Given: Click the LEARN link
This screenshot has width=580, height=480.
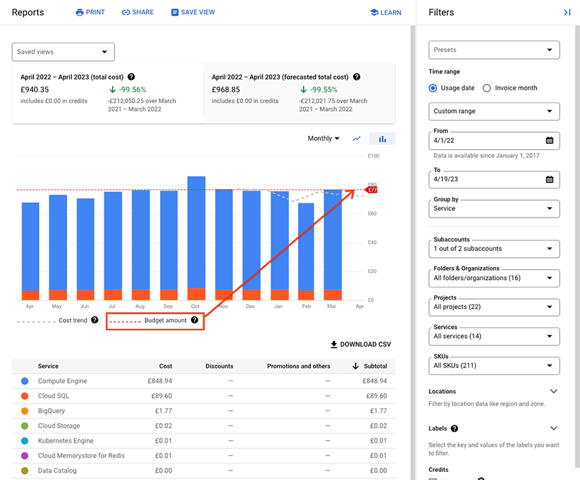Looking at the screenshot, I should pos(386,12).
